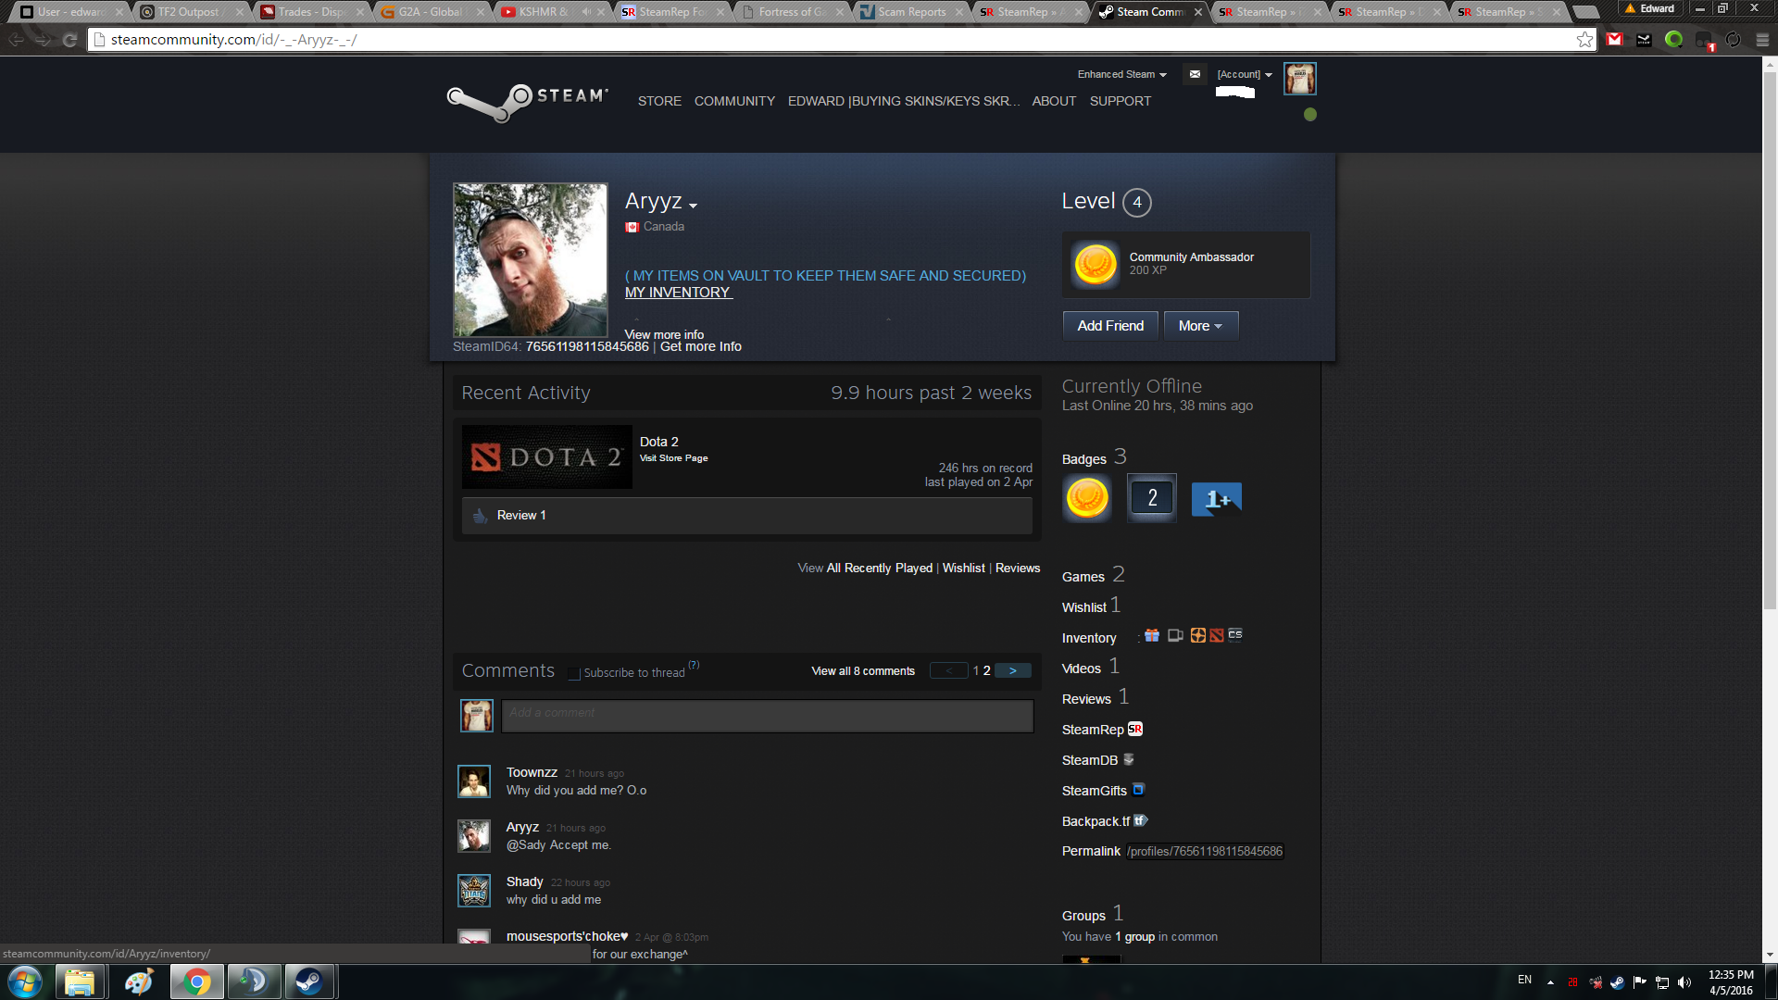Toggle the Subscribe to thread checkbox
The height and width of the screenshot is (1000, 1778).
(574, 673)
